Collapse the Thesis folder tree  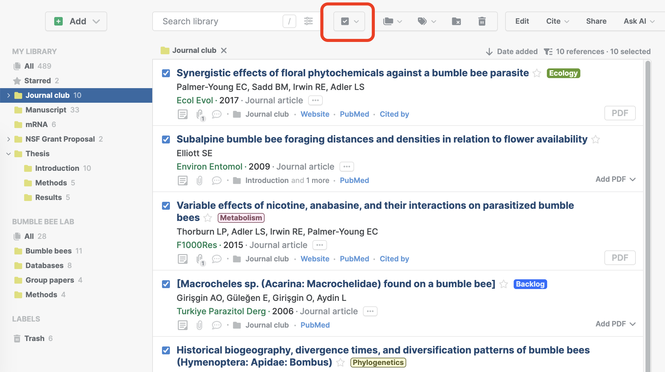tap(9, 154)
